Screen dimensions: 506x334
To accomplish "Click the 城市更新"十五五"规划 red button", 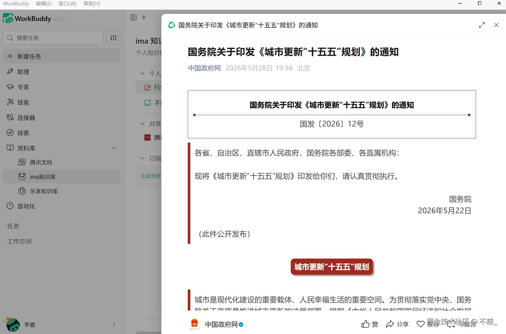I will coord(332,267).
